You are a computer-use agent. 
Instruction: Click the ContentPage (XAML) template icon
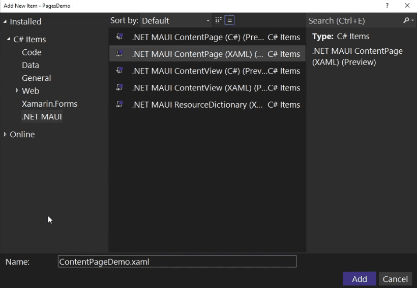(120, 54)
